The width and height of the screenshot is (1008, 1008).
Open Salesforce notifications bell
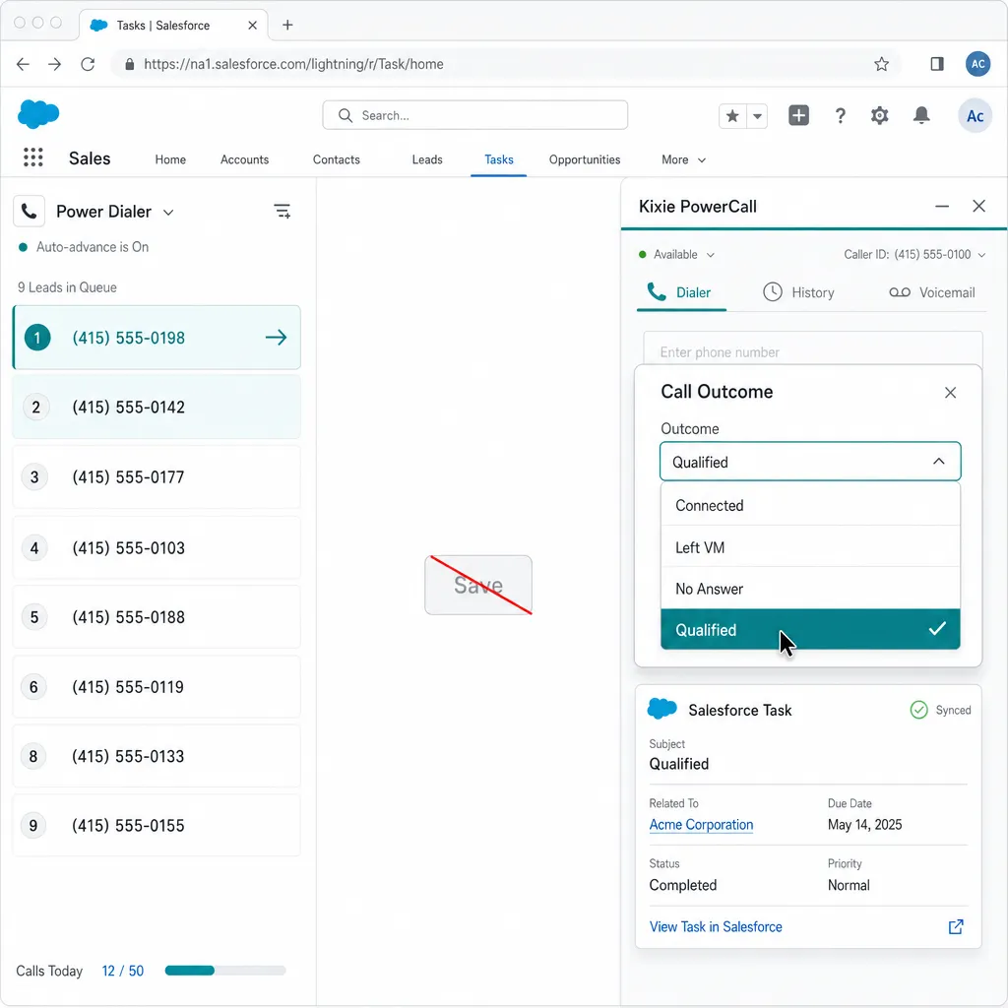(921, 115)
